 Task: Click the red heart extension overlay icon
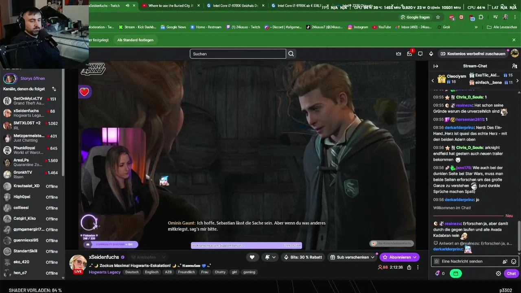[x=84, y=92]
